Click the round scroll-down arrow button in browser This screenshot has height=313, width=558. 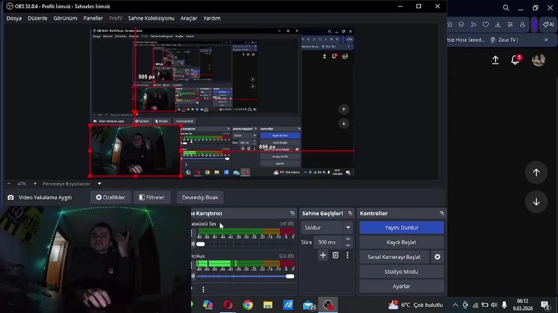click(x=536, y=202)
